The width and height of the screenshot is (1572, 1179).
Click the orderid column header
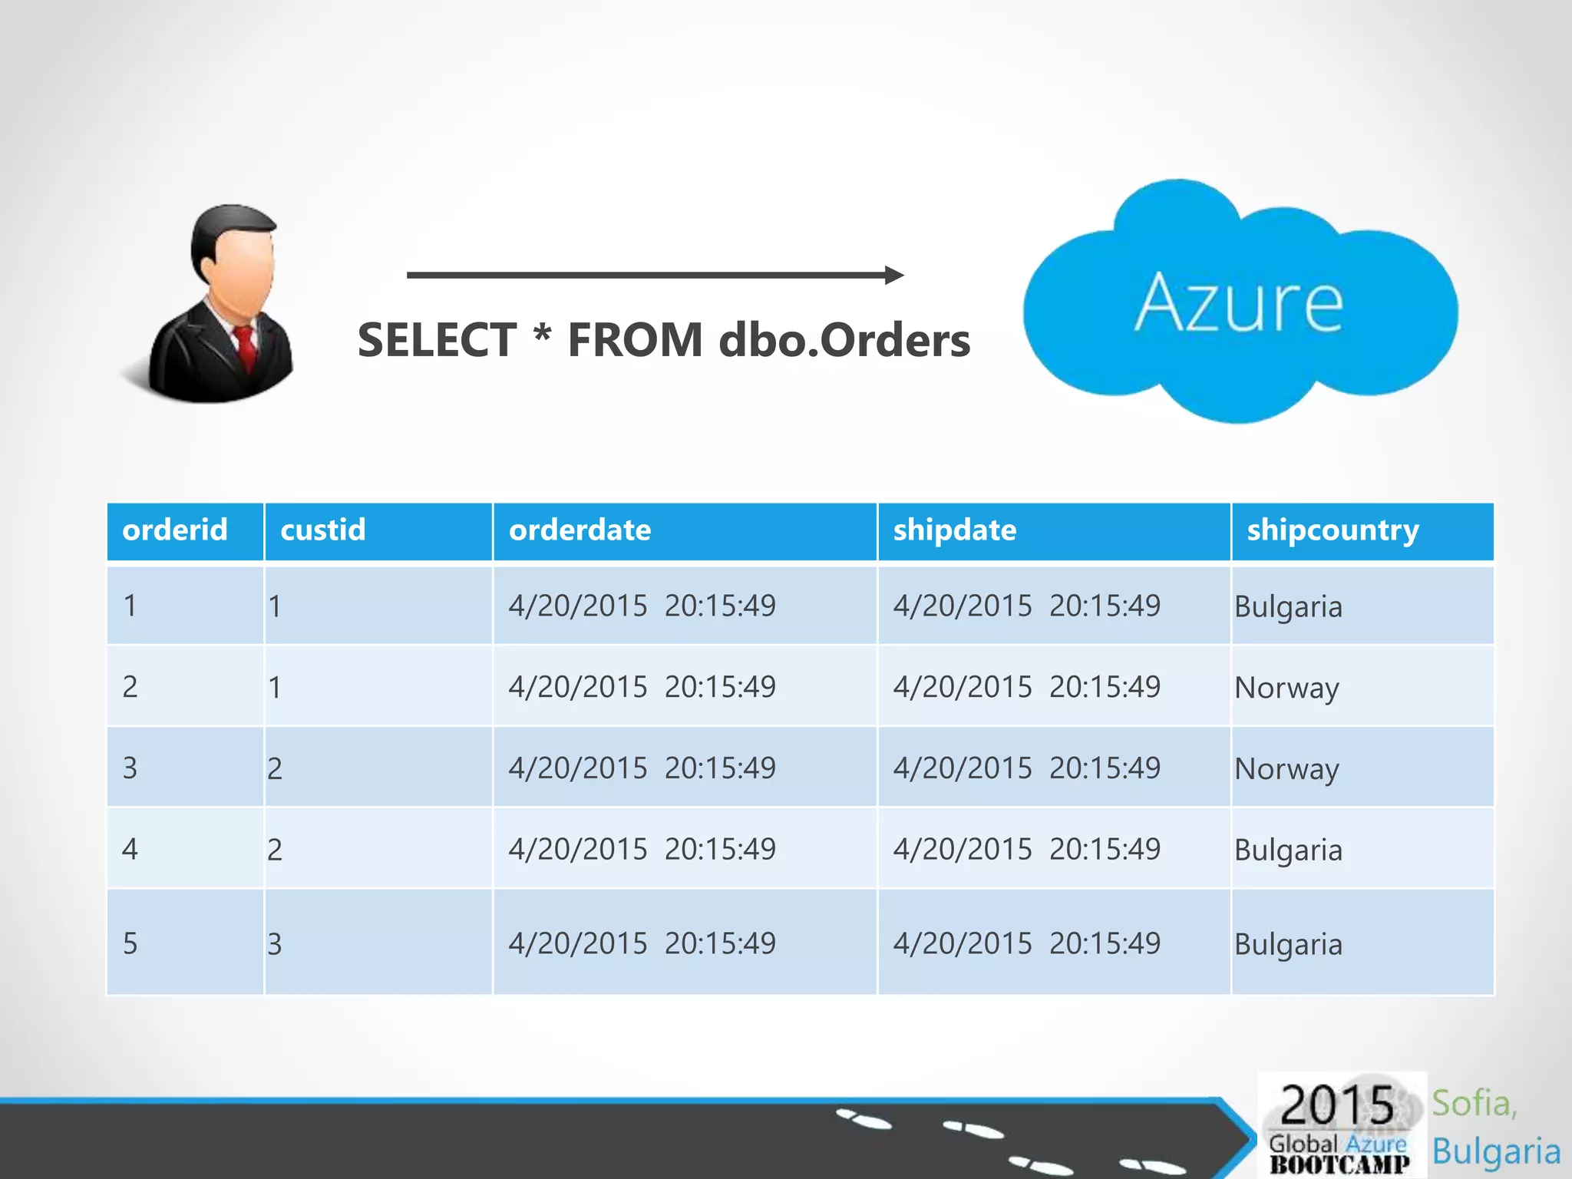[x=175, y=530]
